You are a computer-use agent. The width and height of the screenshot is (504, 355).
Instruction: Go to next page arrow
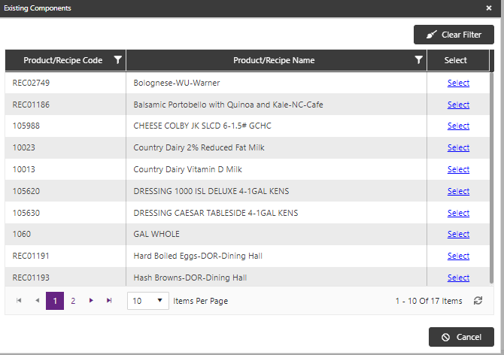pos(91,300)
